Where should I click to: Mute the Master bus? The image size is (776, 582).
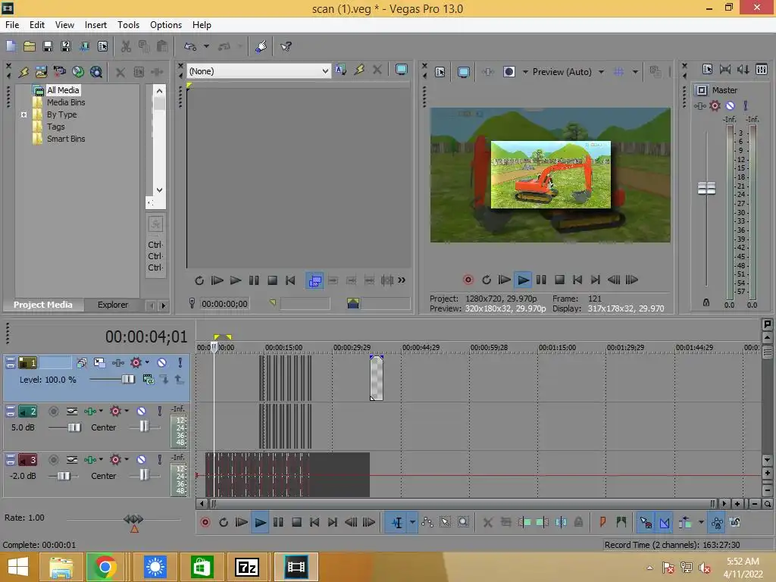pyautogui.click(x=730, y=105)
